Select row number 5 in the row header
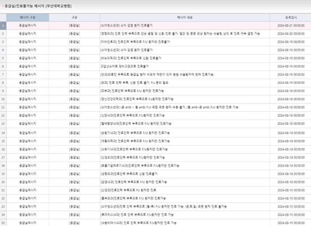 3,58
